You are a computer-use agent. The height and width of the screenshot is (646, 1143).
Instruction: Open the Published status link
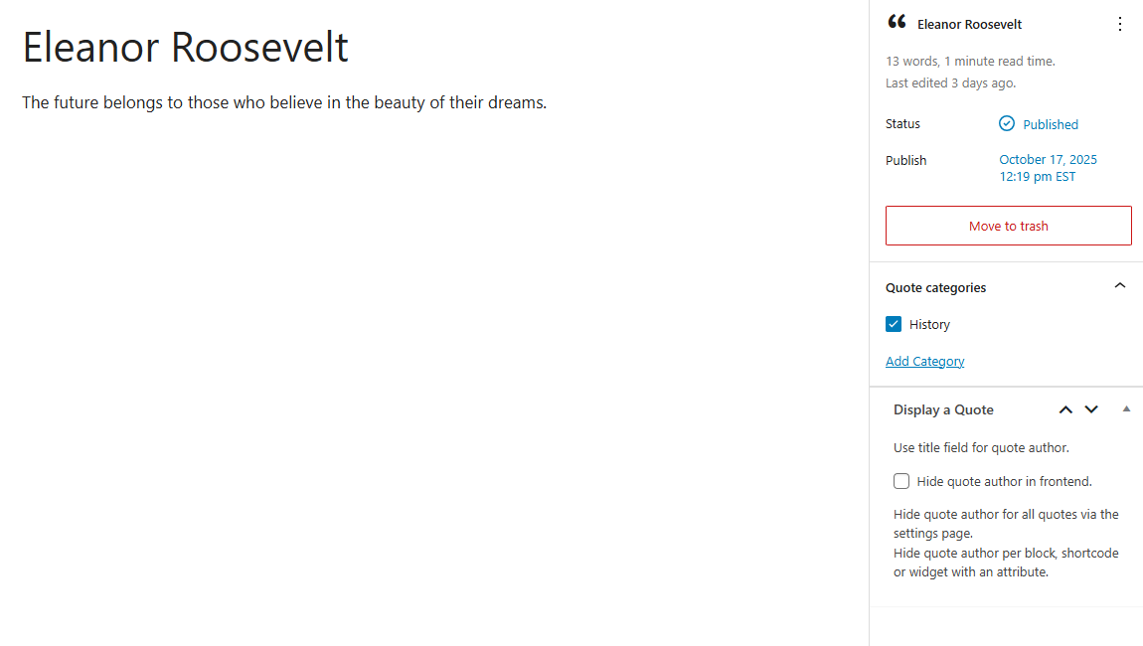[1051, 124]
